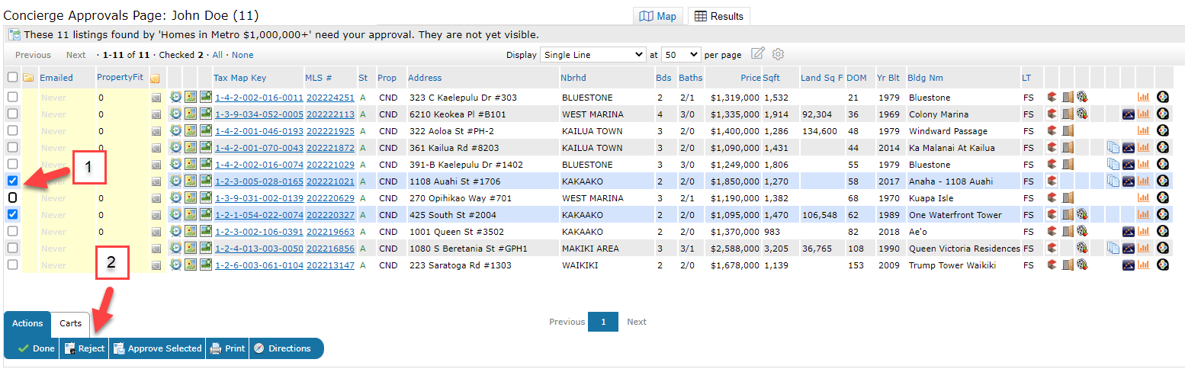Open the Single Line display dropdown

tap(592, 55)
